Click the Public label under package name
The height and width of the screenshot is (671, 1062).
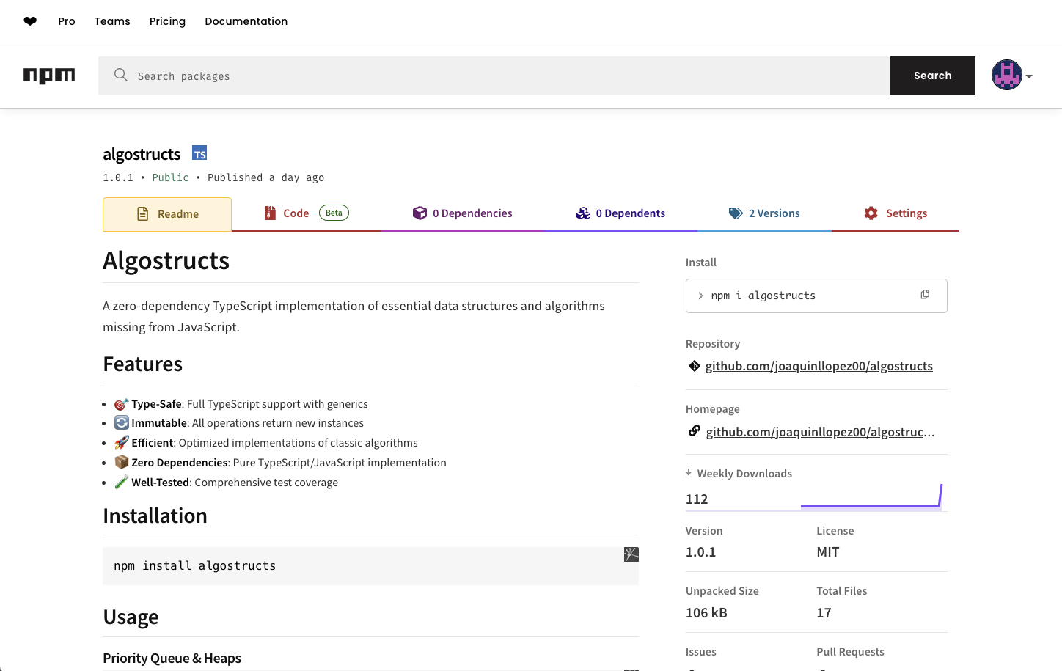click(170, 177)
